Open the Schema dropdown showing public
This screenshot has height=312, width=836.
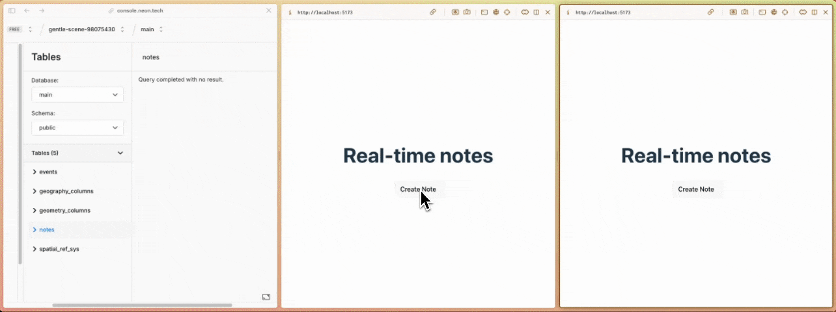(77, 128)
